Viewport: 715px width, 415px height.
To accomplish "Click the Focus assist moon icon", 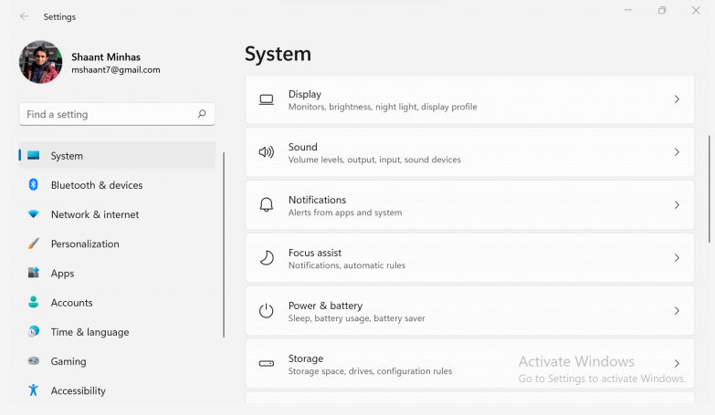I will tap(267, 258).
